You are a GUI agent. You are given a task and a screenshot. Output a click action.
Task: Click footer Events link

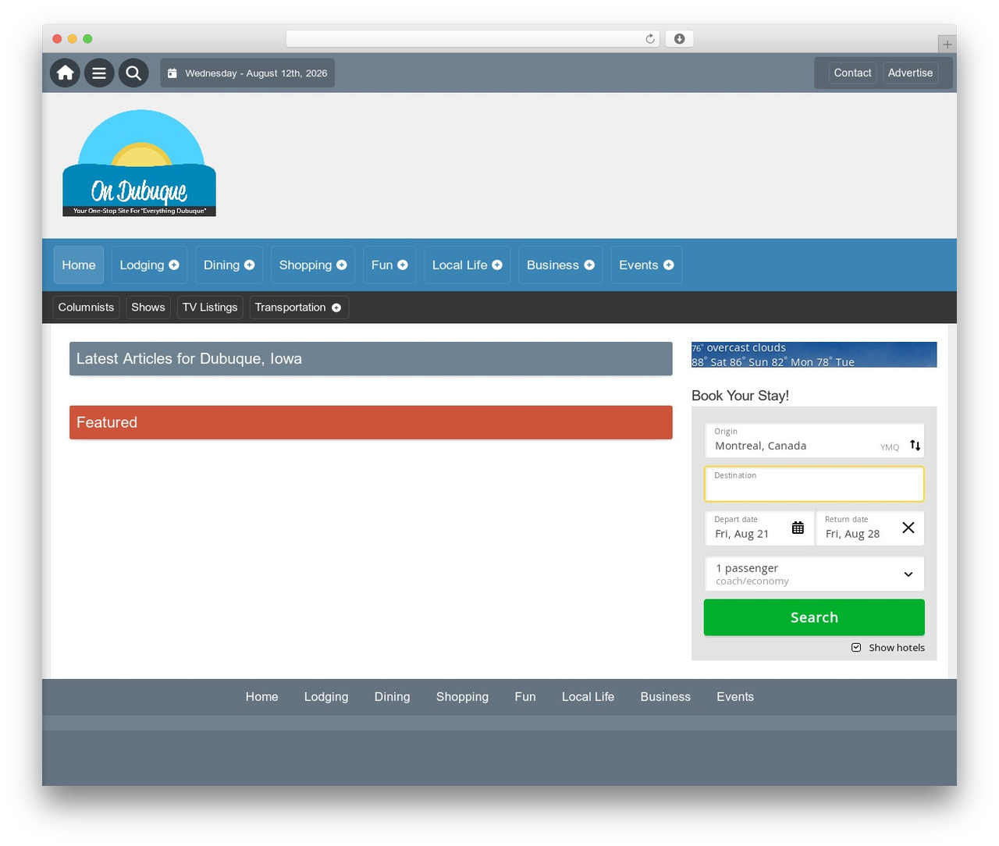point(735,697)
